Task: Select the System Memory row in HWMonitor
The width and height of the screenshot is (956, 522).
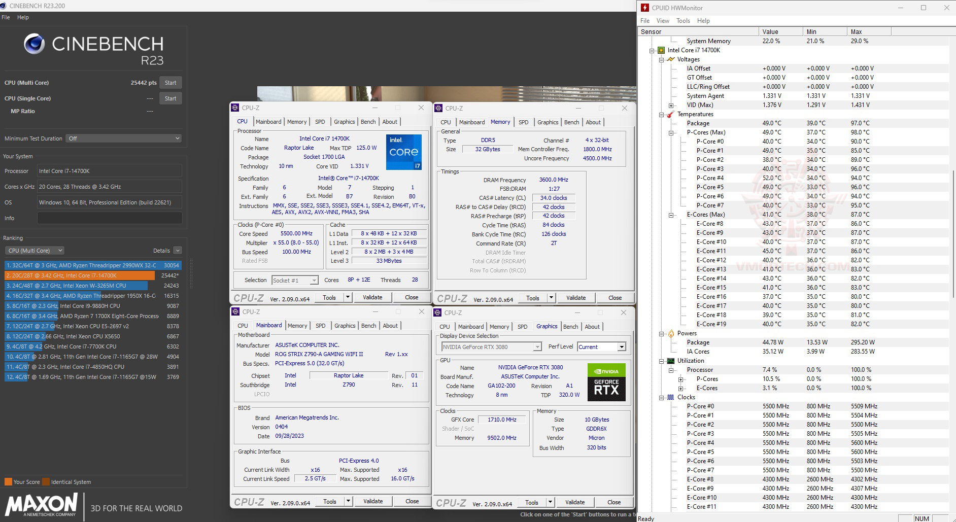Action: tap(793, 41)
